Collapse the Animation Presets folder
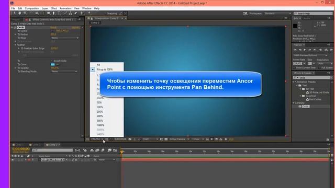The width and height of the screenshot is (335, 188). point(294,82)
